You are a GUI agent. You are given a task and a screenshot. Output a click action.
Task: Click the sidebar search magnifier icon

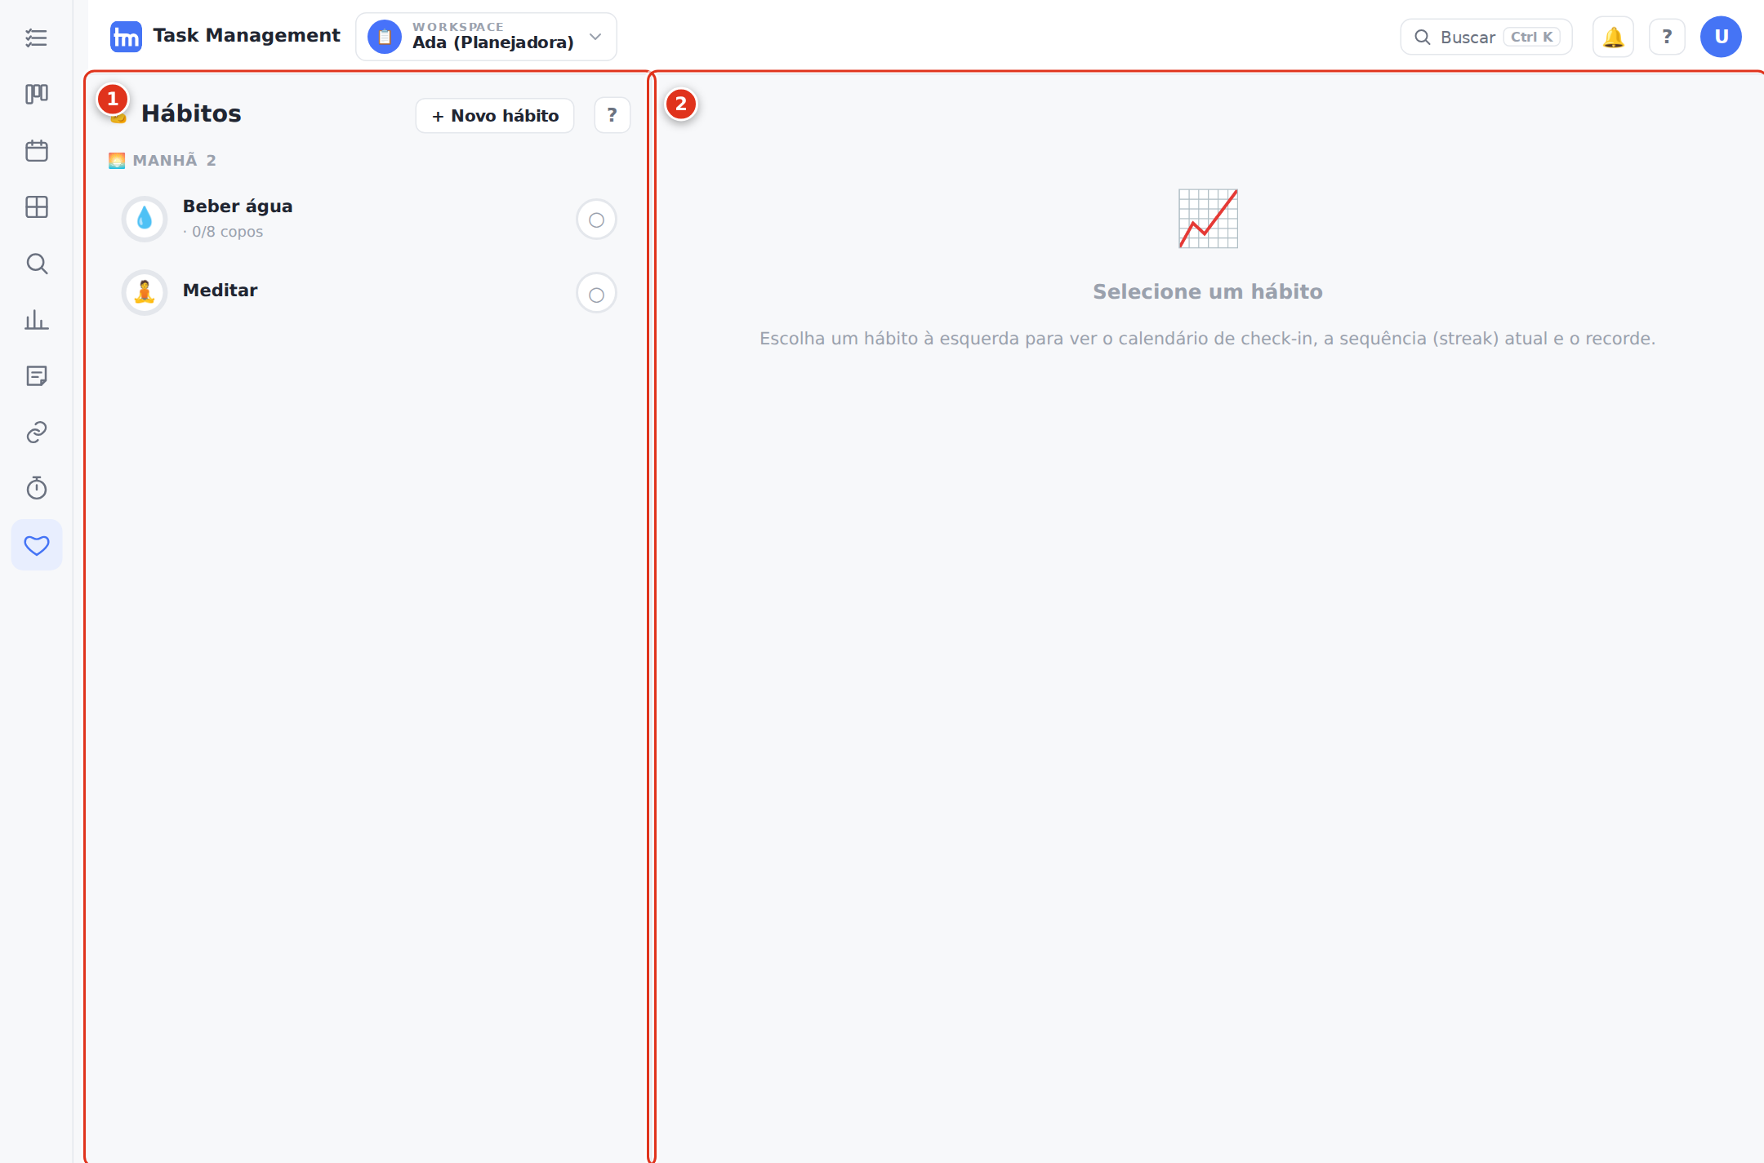(x=37, y=264)
